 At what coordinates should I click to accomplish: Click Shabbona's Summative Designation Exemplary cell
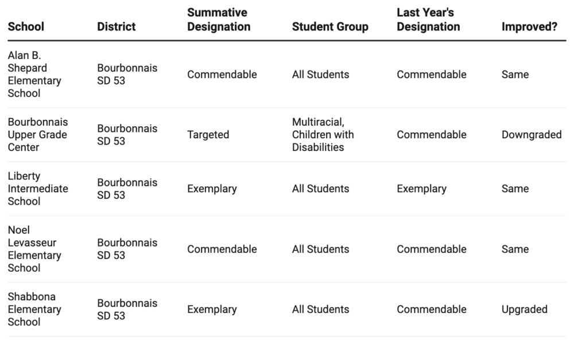pyautogui.click(x=212, y=310)
